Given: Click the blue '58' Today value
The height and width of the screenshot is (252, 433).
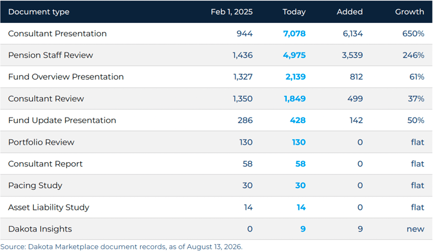Looking at the screenshot, I should tap(301, 164).
